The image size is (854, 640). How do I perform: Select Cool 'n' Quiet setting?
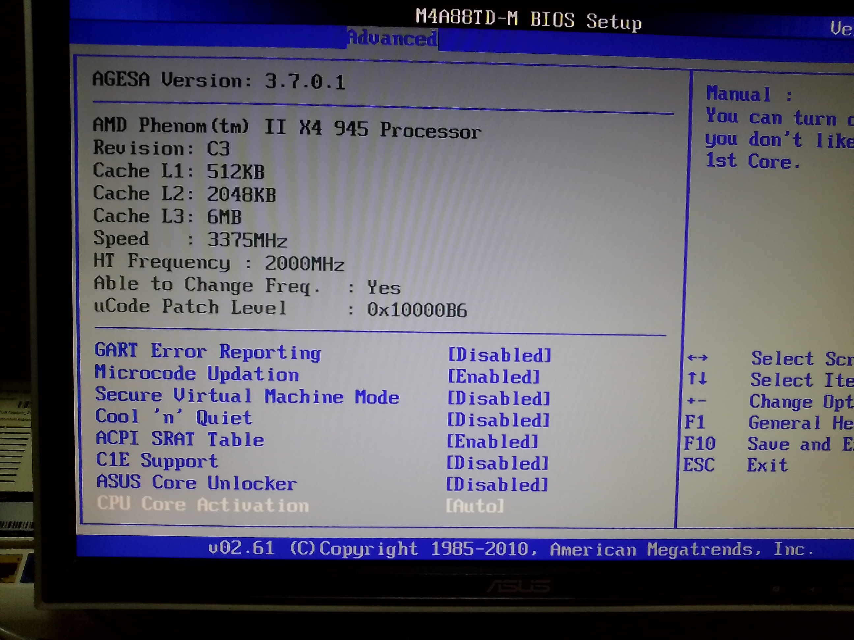tap(174, 417)
